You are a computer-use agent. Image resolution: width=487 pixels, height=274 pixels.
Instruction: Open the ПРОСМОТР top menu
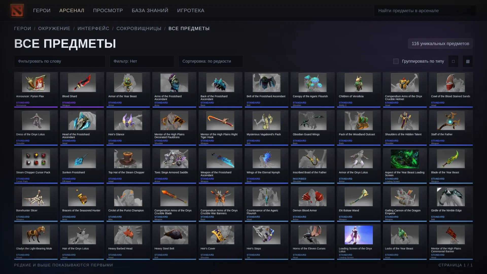coord(108,10)
